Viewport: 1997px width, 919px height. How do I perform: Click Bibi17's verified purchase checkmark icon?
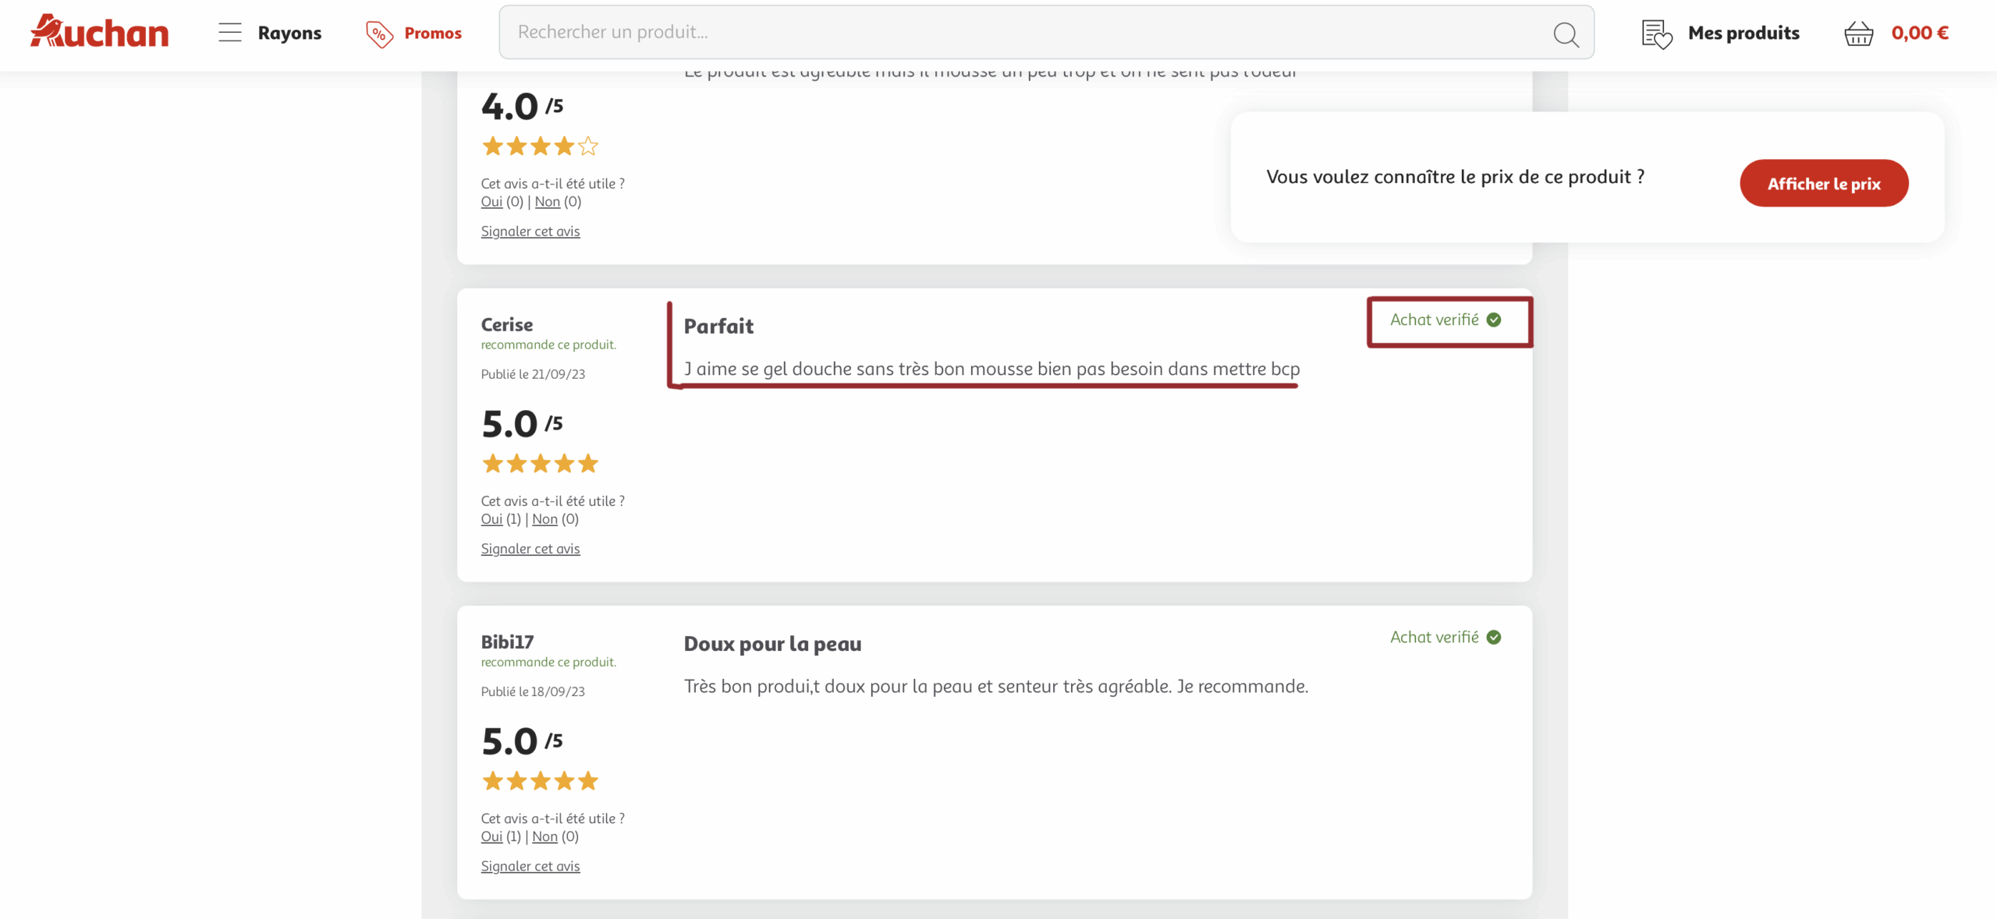pyautogui.click(x=1494, y=637)
